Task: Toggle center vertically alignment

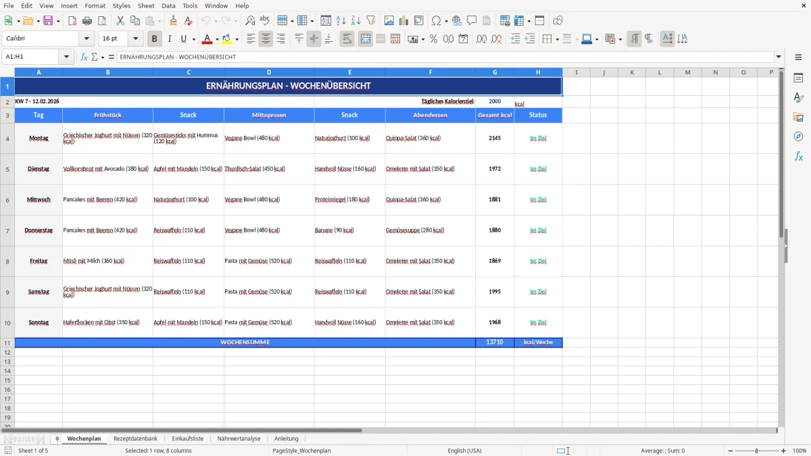Action: coord(314,39)
